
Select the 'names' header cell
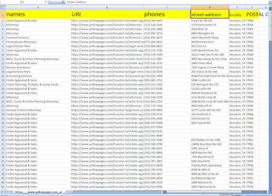(x=38, y=14)
